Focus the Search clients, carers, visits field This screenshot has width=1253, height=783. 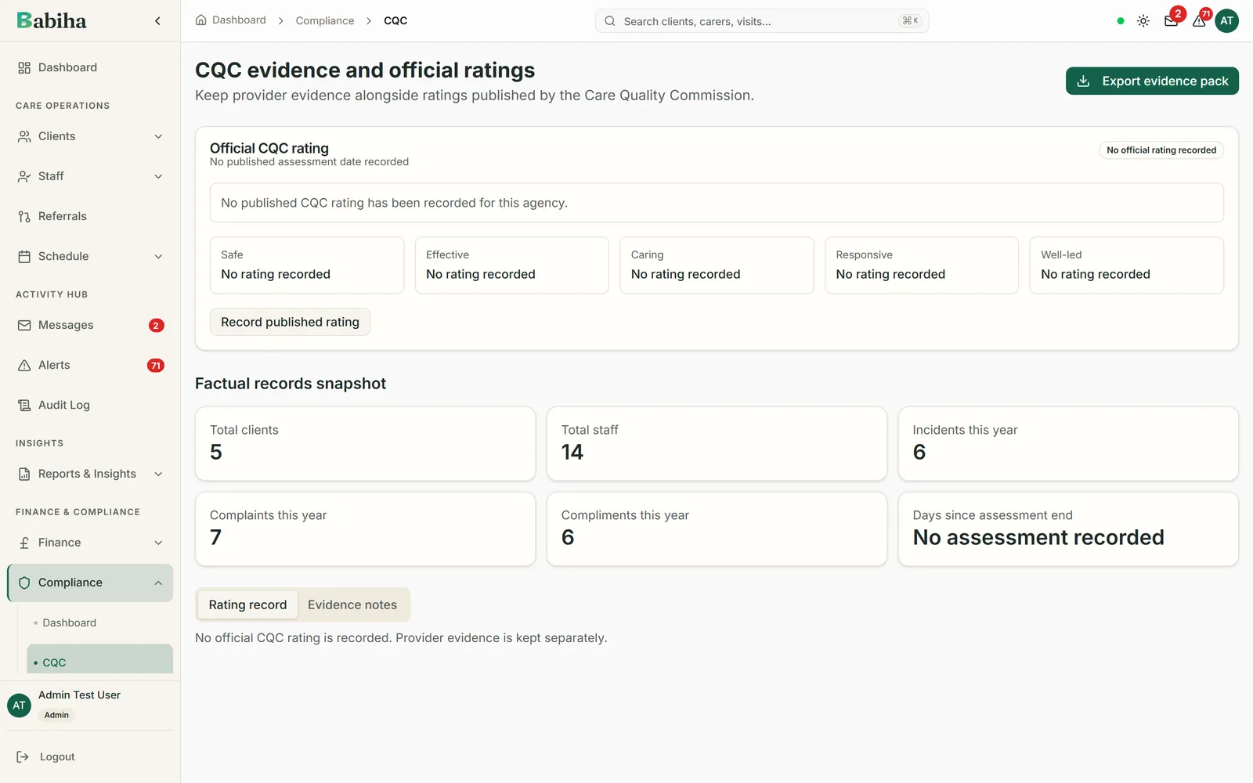coord(762,21)
